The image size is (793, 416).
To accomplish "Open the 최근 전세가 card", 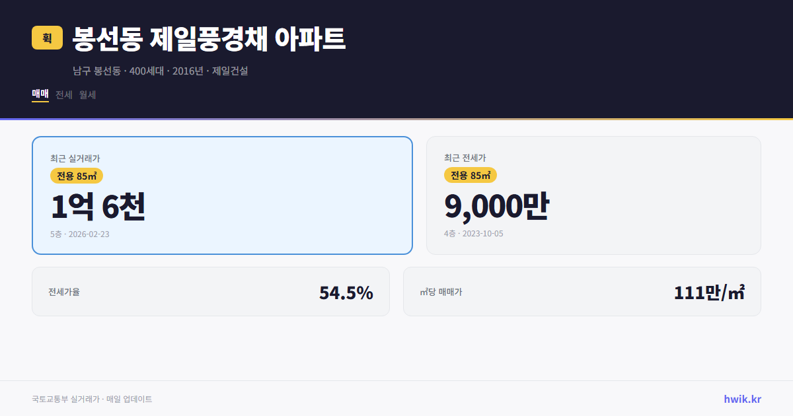I will coord(593,195).
